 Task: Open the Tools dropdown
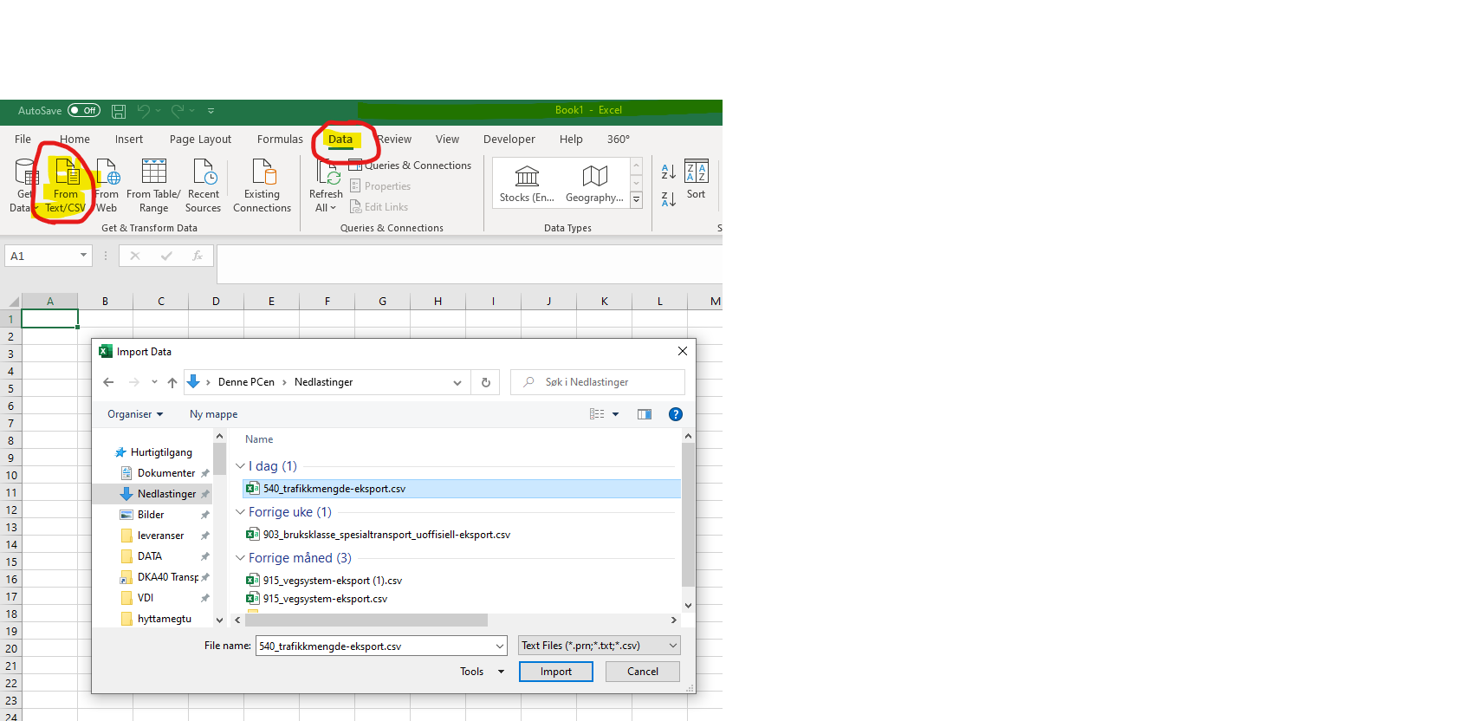coord(483,672)
